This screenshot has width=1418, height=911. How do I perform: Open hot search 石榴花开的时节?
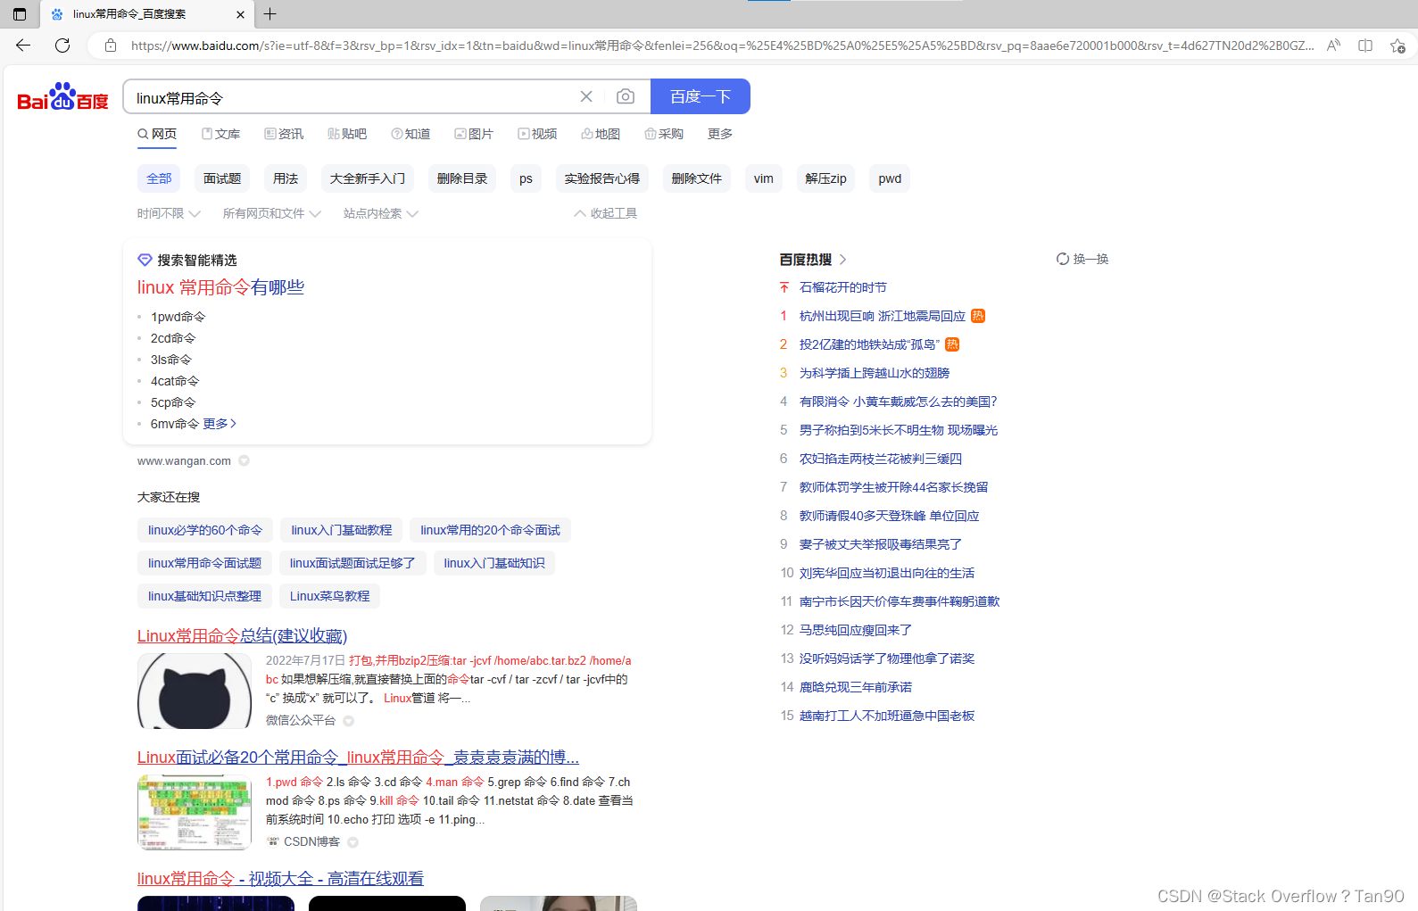coord(843,287)
